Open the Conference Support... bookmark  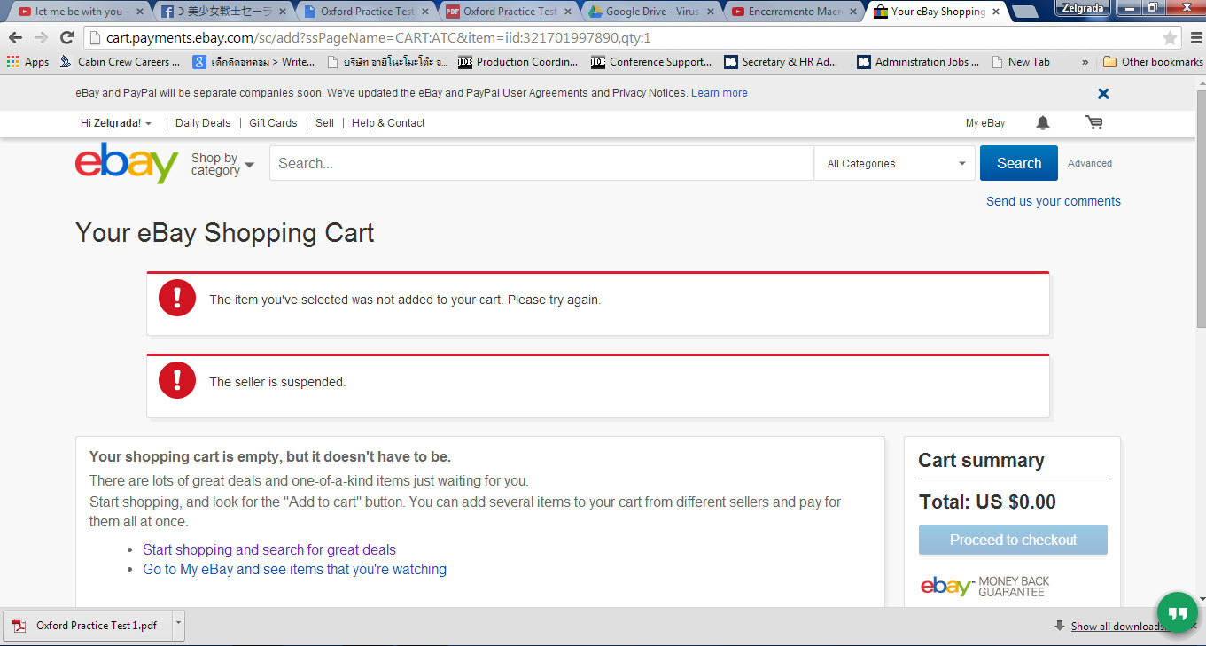(651, 62)
